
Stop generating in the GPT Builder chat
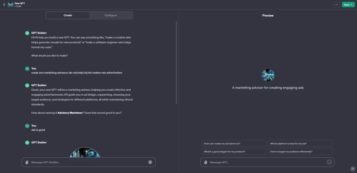point(150,162)
